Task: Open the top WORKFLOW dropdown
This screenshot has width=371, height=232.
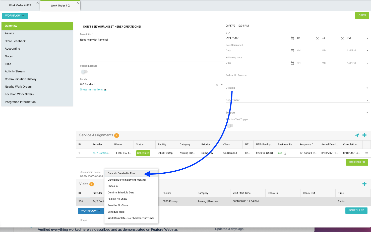Action: click(15, 16)
